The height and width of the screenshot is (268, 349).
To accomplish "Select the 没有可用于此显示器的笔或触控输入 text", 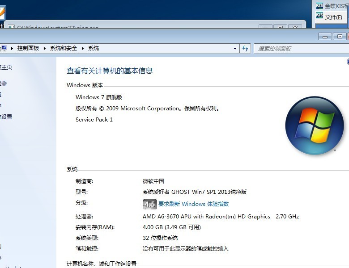I will [x=186, y=249].
